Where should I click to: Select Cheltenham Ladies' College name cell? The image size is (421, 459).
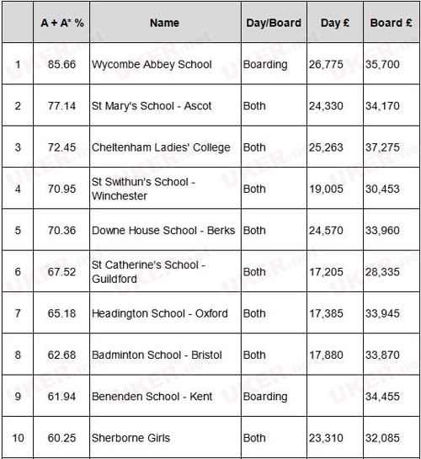click(x=165, y=147)
